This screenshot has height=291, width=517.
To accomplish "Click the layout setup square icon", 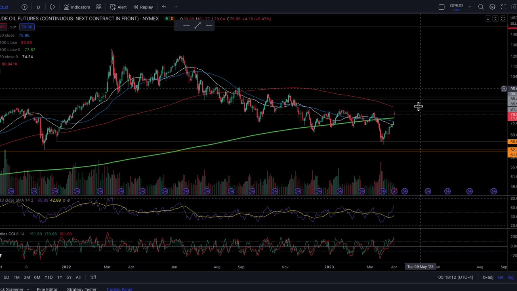I will [441, 7].
